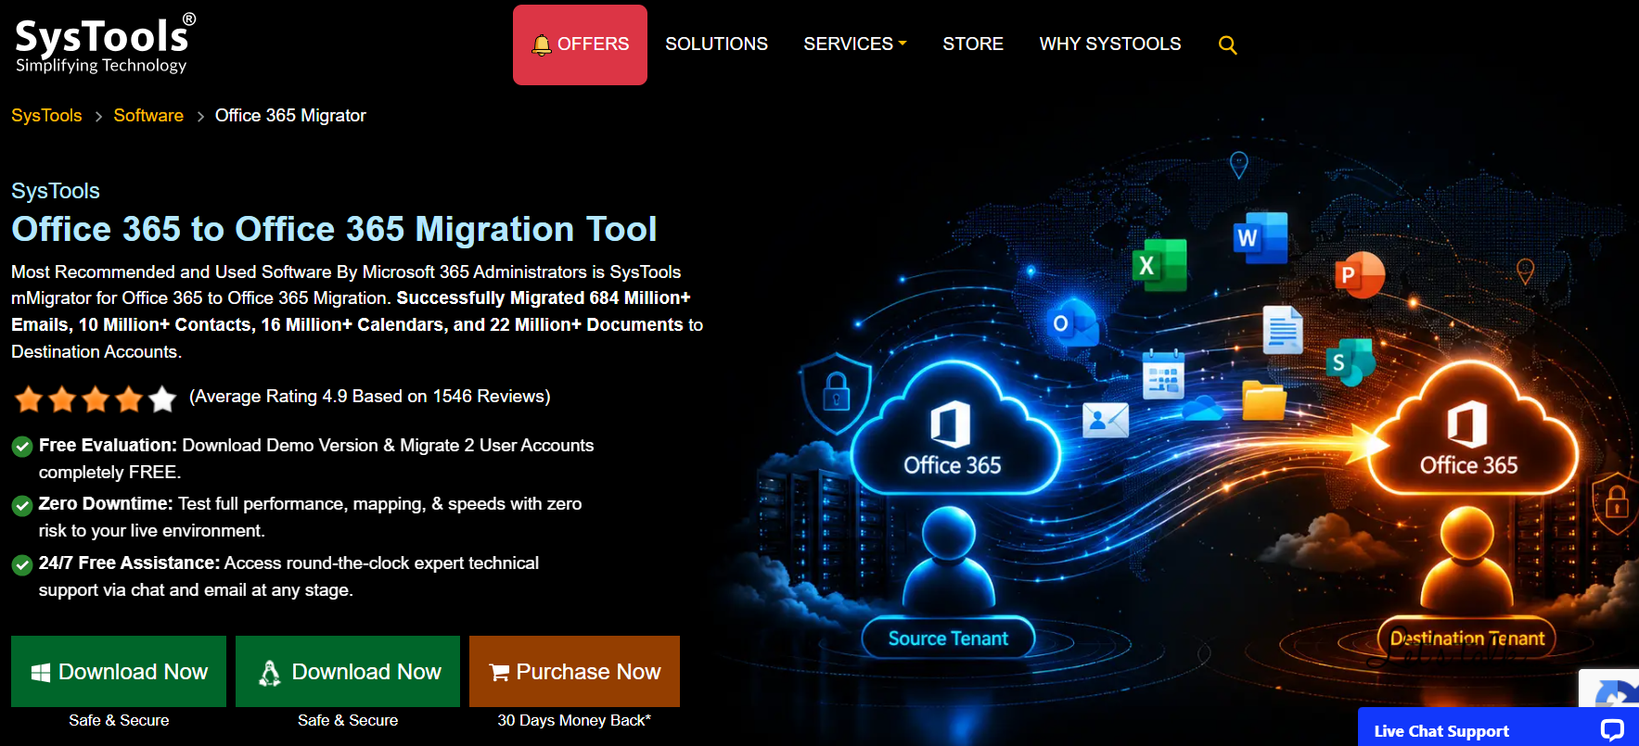This screenshot has width=1639, height=746.
Task: Click the star rating icons
Action: pyautogui.click(x=96, y=398)
